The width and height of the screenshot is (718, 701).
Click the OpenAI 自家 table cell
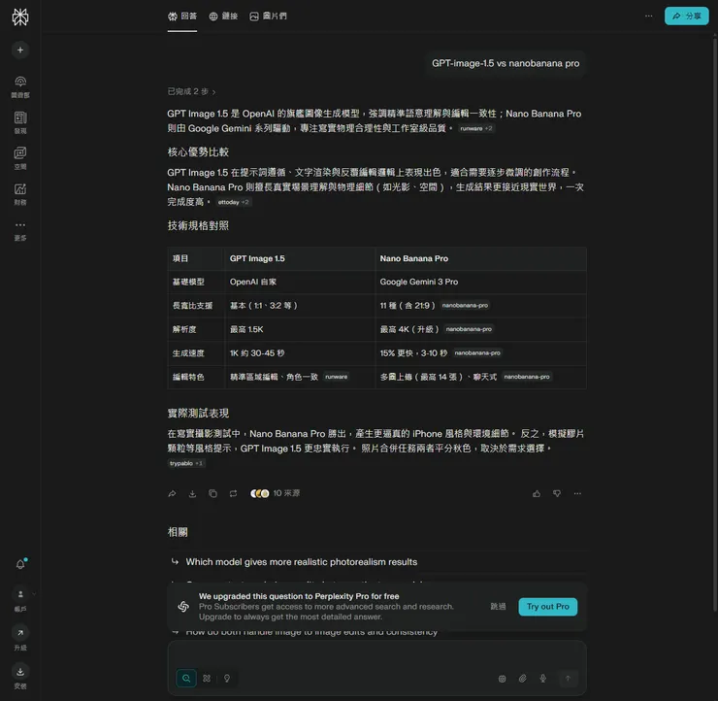pos(300,283)
